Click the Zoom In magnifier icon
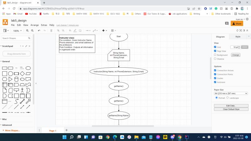This screenshot has height=141, width=251. pos(27,30)
